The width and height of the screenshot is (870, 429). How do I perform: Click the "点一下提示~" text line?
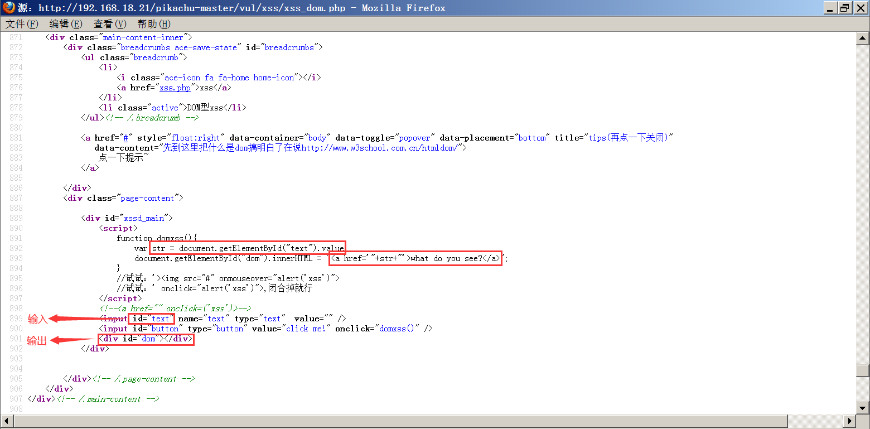124,158
